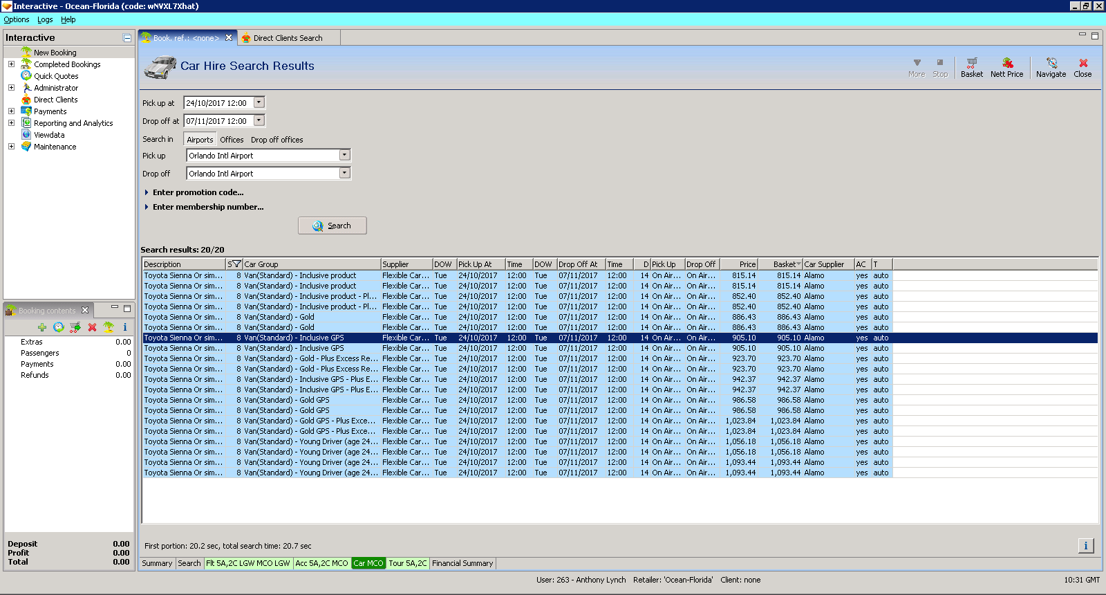Viewport: 1106px width, 595px height.
Task: Open the Financial Summary tab
Action: (462, 563)
